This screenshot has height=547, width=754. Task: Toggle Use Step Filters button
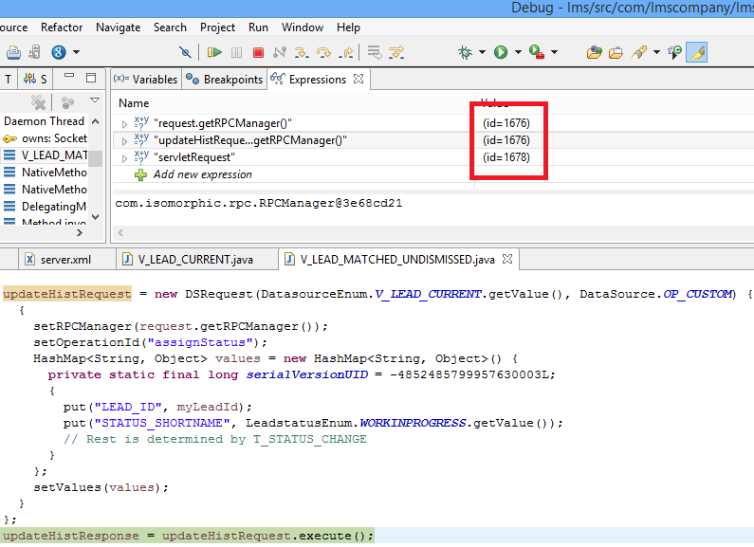(396, 52)
